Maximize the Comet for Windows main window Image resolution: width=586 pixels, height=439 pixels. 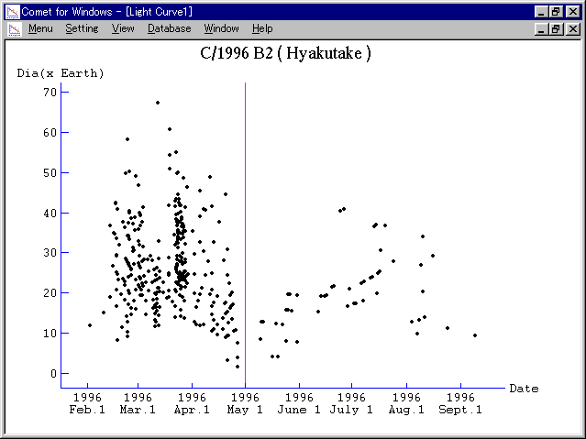(x=556, y=10)
